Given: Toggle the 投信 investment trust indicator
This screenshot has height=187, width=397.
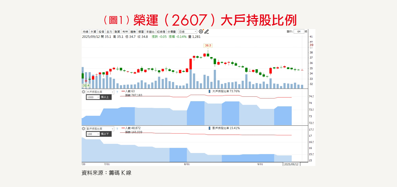Looking at the screenshot, I should pyautogui.click(x=101, y=32).
